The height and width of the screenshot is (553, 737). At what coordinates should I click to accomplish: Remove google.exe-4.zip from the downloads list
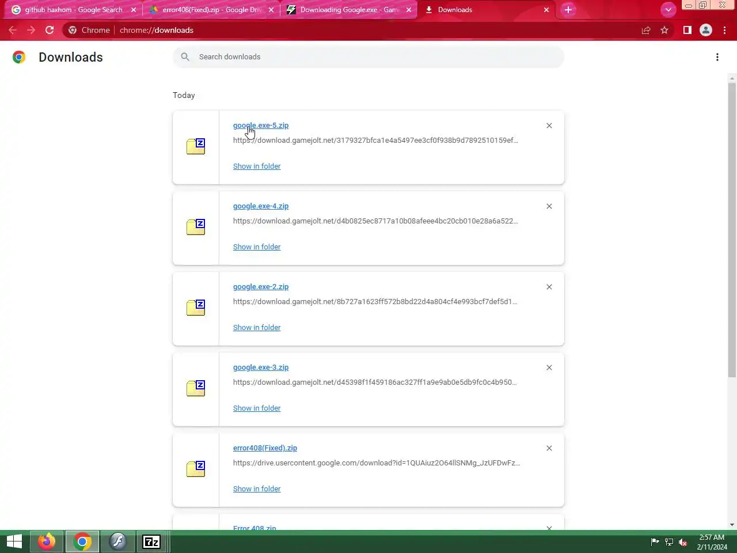tap(549, 206)
